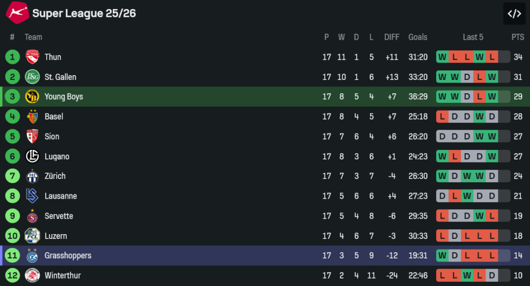
Task: Click the Thun club crest
Action: click(32, 57)
